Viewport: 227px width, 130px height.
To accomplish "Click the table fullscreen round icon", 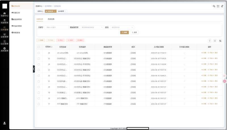I will tap(215, 41).
